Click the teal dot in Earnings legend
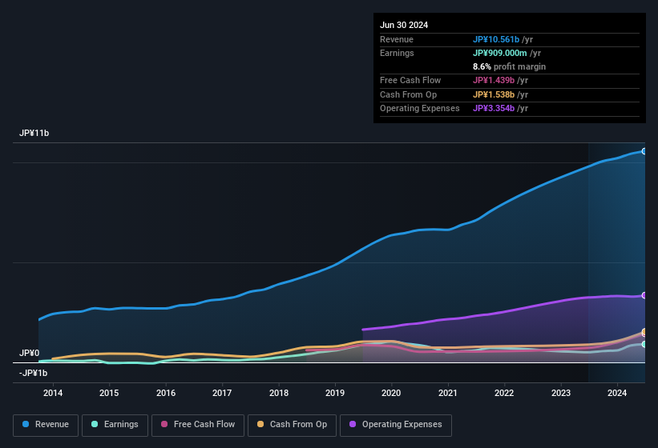 pyautogui.click(x=95, y=424)
